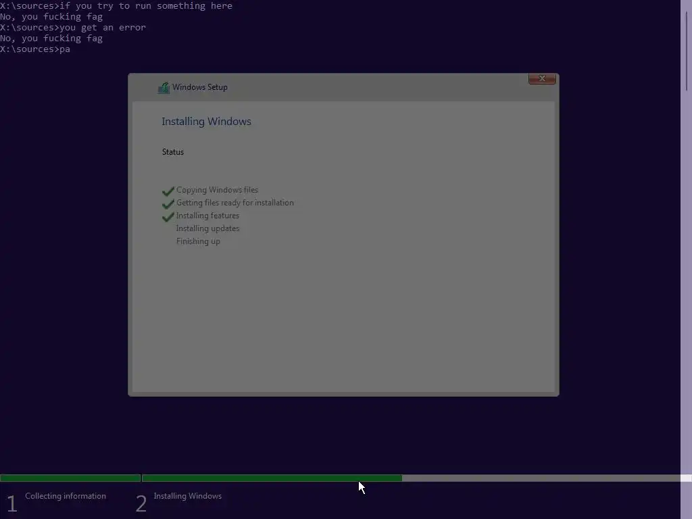Click the Windows Setup title text
The width and height of the screenshot is (692, 519).
199,87
